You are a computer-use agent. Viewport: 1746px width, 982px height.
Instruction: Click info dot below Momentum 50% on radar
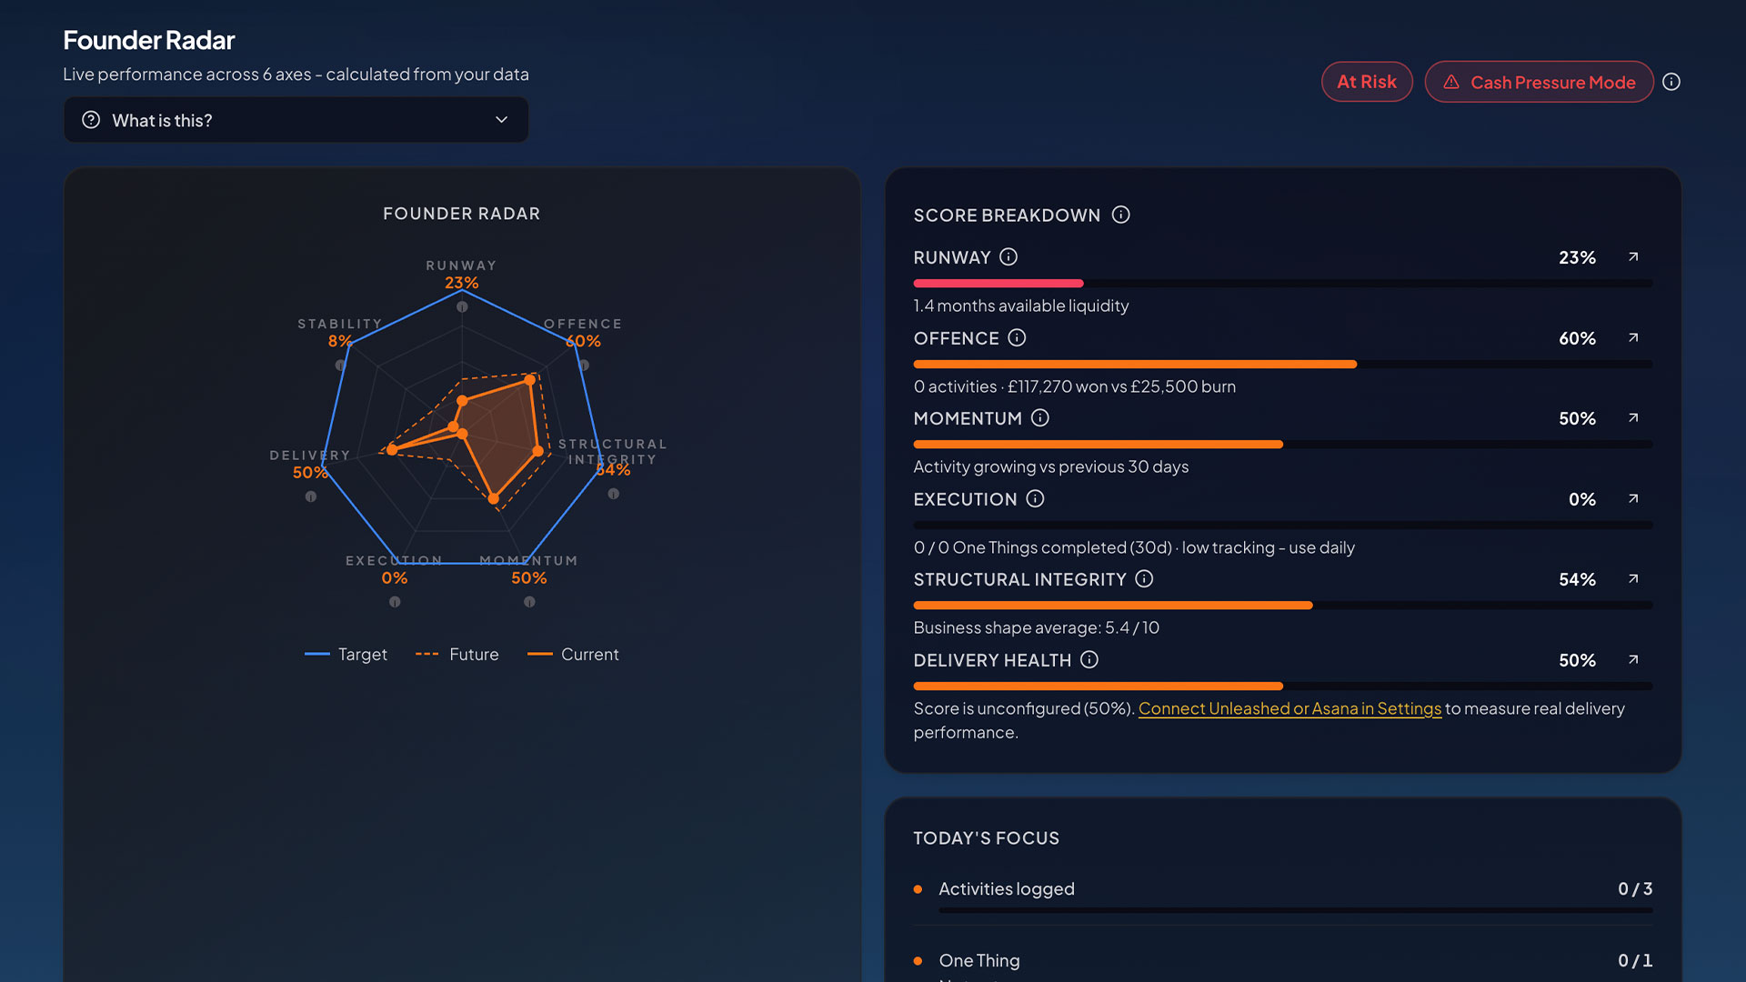[x=529, y=602]
